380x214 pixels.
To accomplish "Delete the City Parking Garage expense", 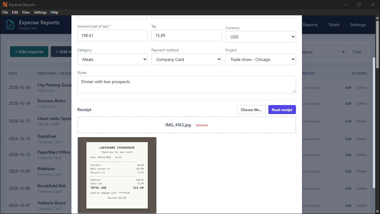I will [361, 88].
